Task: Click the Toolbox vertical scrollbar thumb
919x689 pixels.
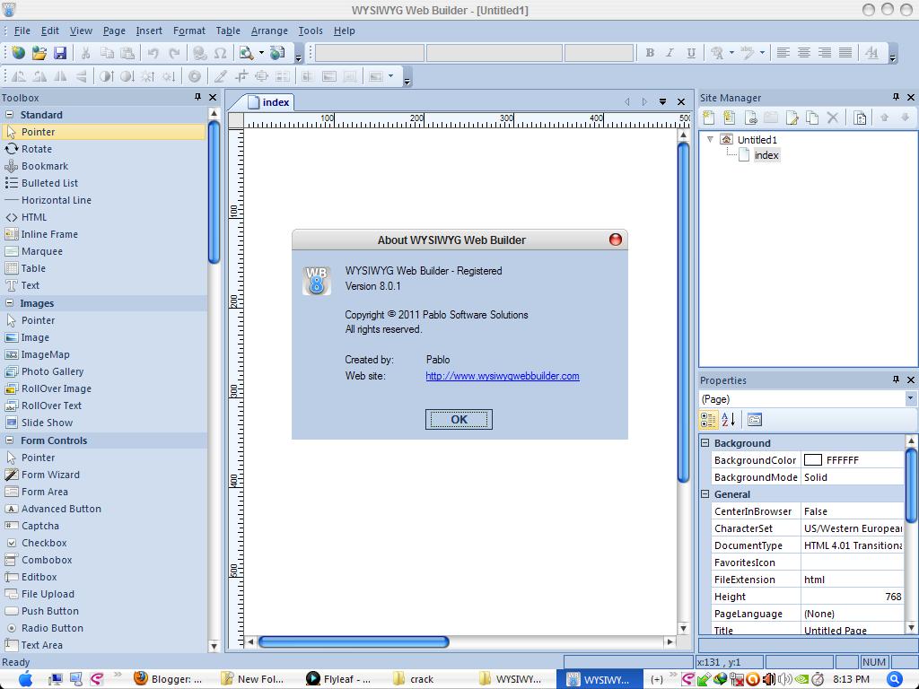Action: (x=214, y=192)
